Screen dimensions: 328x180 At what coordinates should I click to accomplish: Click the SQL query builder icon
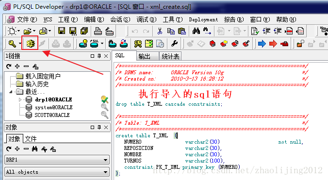click(x=94, y=44)
